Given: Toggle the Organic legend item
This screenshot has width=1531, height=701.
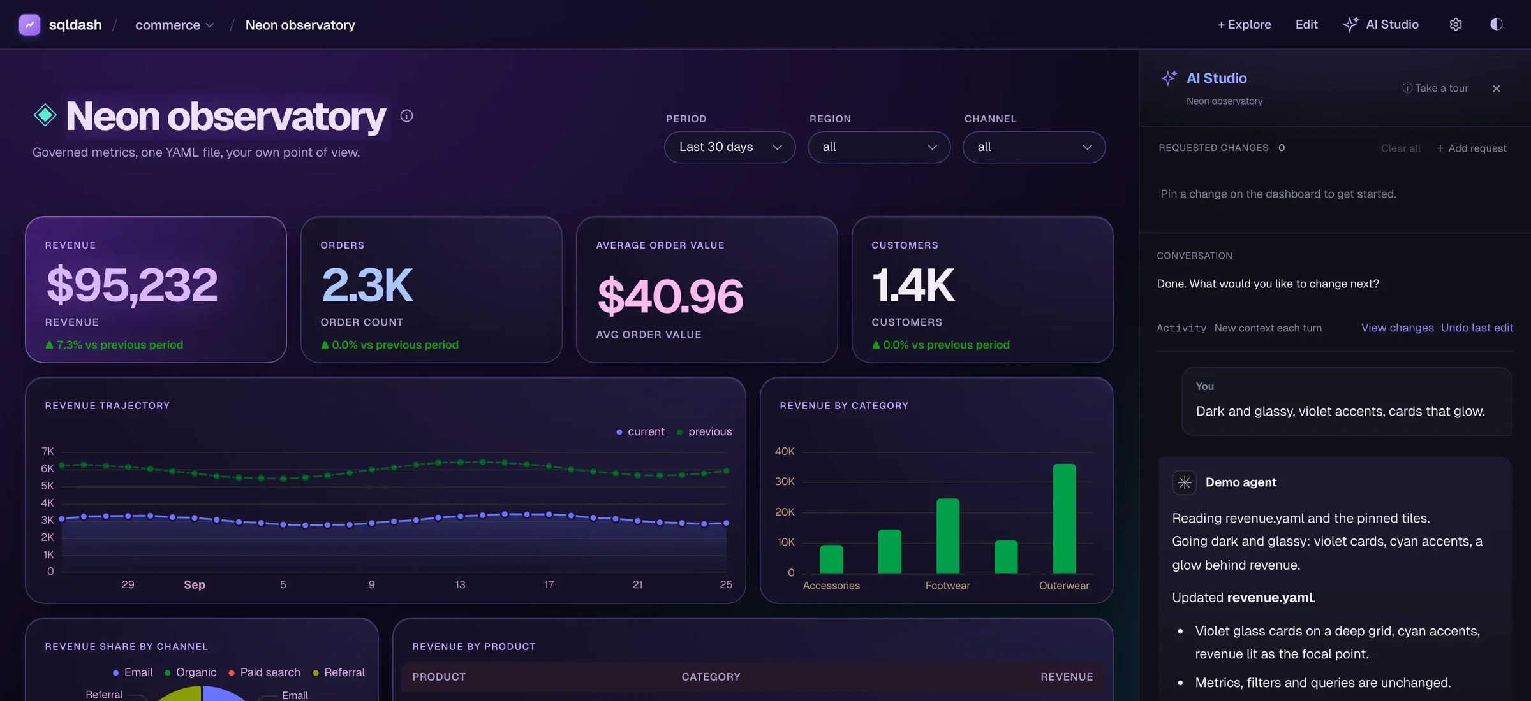Looking at the screenshot, I should pyautogui.click(x=190, y=673).
